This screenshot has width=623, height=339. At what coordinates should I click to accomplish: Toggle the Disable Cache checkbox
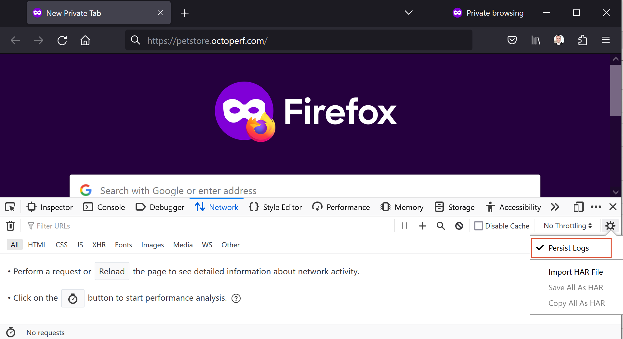pyautogui.click(x=478, y=226)
